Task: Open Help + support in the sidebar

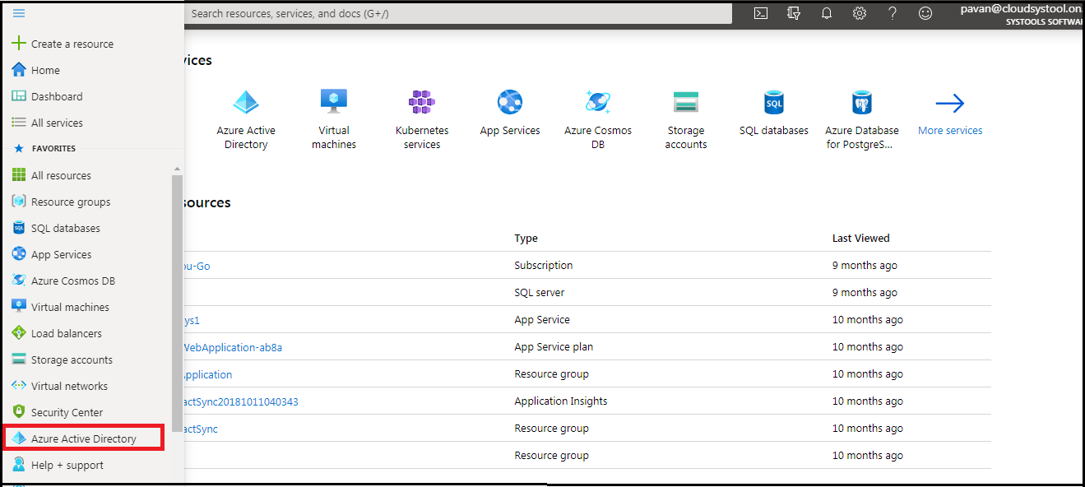Action: [58, 465]
